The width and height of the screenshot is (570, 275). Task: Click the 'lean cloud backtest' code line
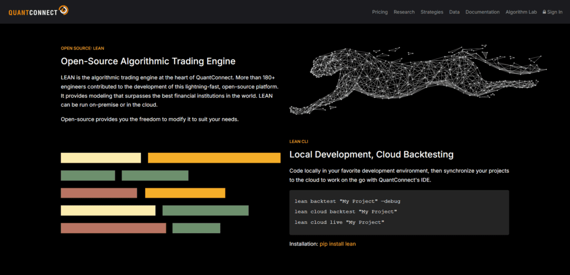pos(345,212)
